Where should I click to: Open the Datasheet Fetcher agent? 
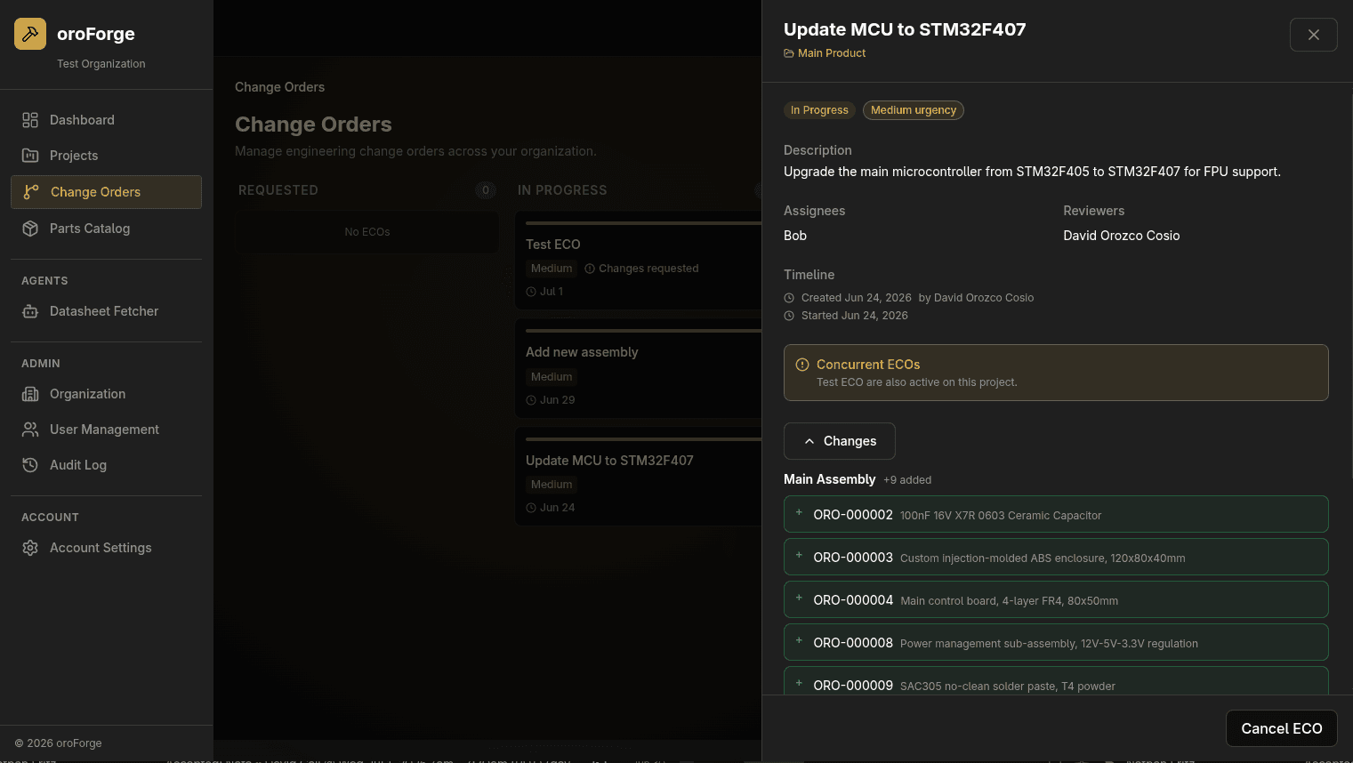click(x=106, y=311)
